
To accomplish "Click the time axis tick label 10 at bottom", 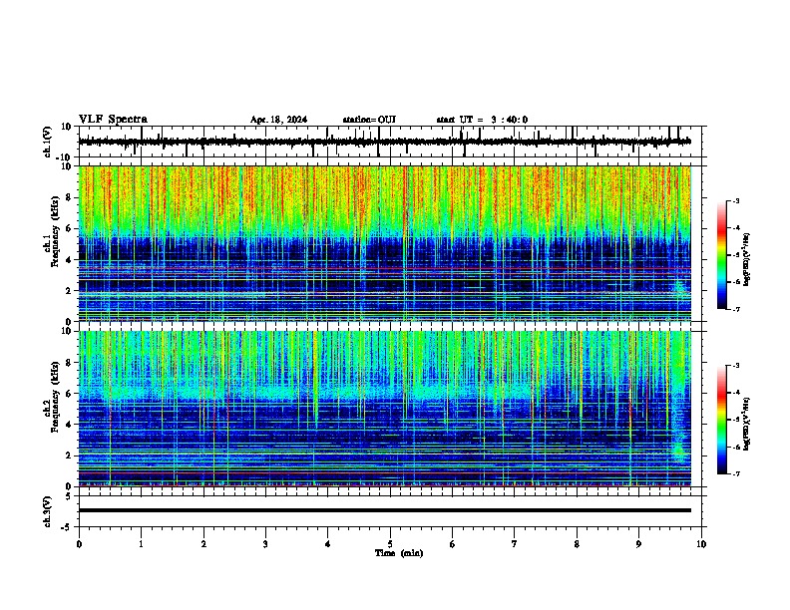I will (x=701, y=544).
